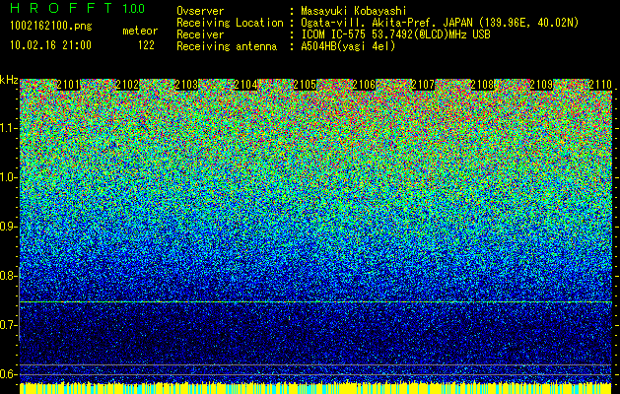Click the 'meteor' label

click(140, 31)
